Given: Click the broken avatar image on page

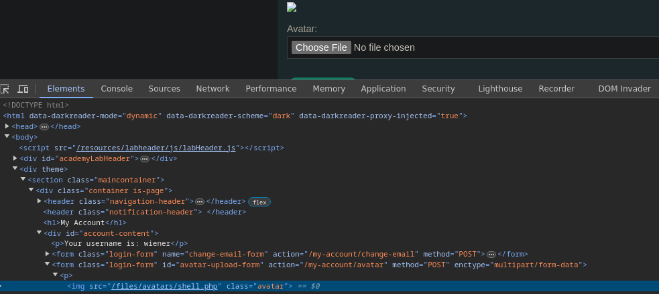Looking at the screenshot, I should tap(292, 7).
